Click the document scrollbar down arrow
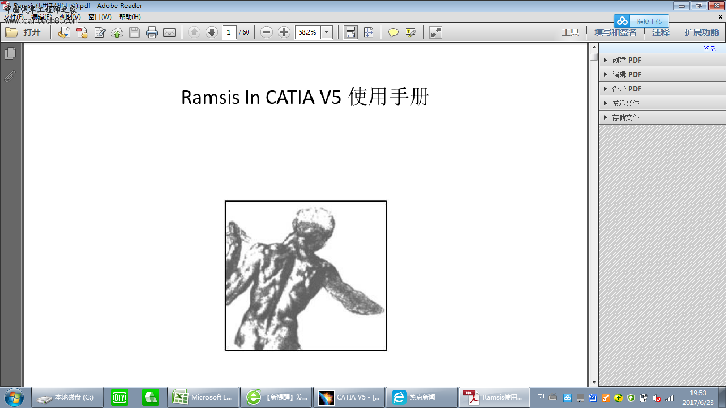This screenshot has height=408, width=726. (x=594, y=382)
